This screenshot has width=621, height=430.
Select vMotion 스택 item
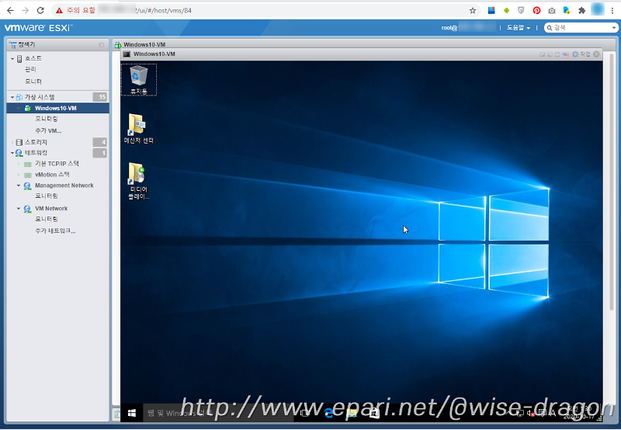point(52,174)
